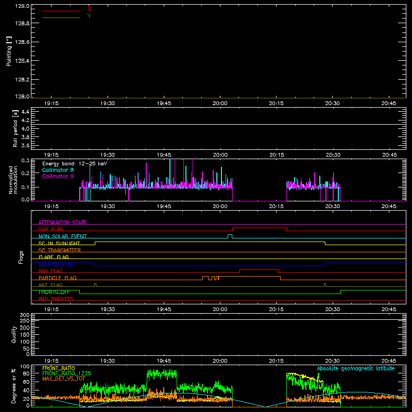412x412 pixels.
Task: Click the SAA_FLAG label
Action: tap(50, 271)
